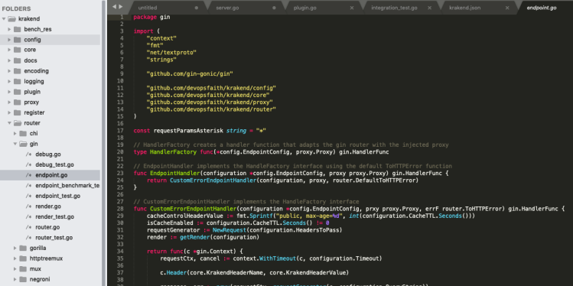Switch to the server.go tab
Viewport: 573px width, 286px height.
click(x=227, y=8)
